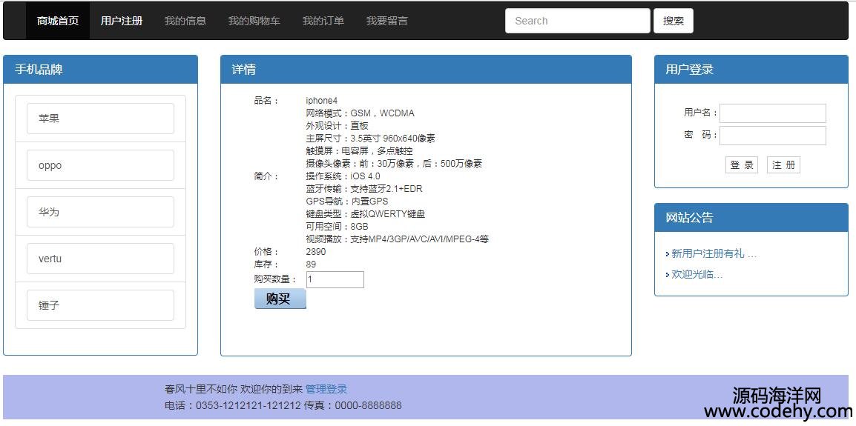Focus the Search input box
The image size is (856, 426).
(x=578, y=21)
